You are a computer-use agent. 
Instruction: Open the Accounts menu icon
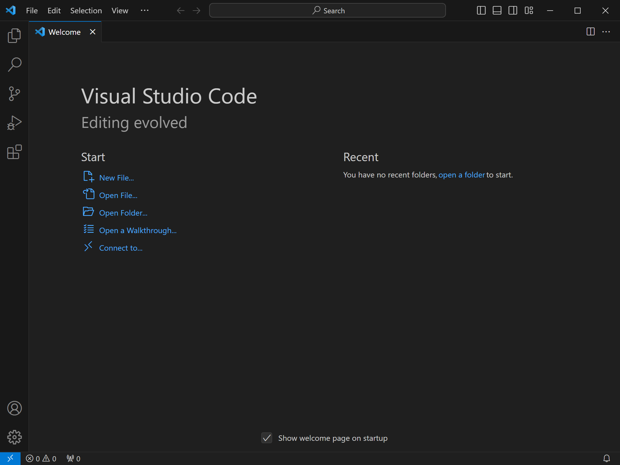pyautogui.click(x=14, y=408)
